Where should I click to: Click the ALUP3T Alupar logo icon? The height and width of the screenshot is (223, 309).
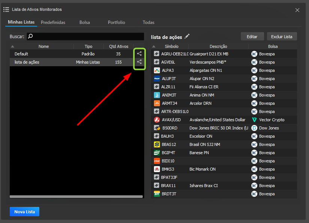pyautogui.click(x=157, y=79)
